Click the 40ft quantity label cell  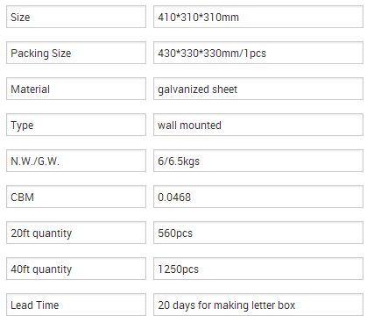pyautogui.click(x=76, y=269)
